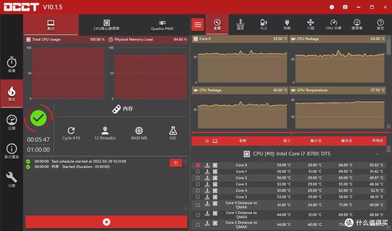Image resolution: width=392 pixels, height=231 pixels.
Task: Select the 全部 sensor filter tab
Action: (217, 24)
